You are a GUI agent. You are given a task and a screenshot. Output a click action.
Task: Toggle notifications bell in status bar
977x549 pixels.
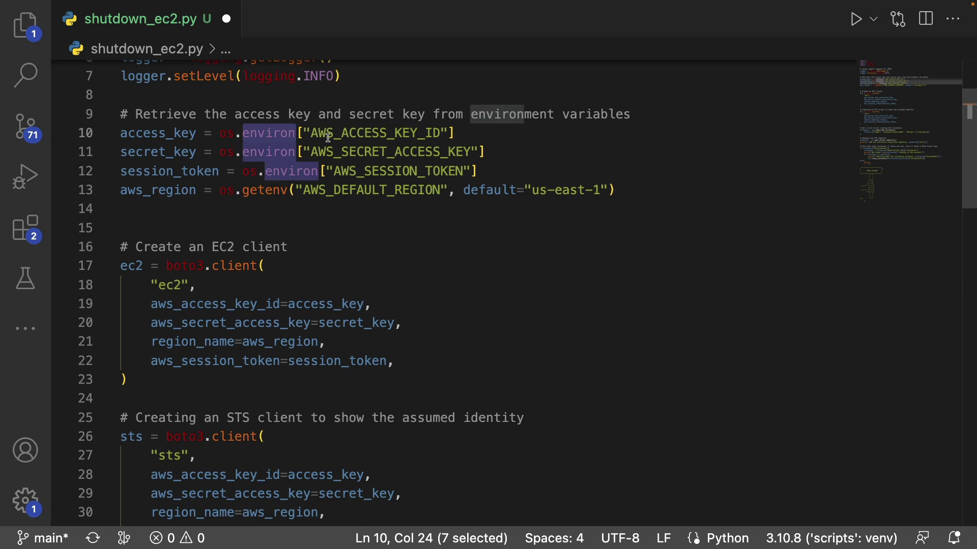coord(955,538)
